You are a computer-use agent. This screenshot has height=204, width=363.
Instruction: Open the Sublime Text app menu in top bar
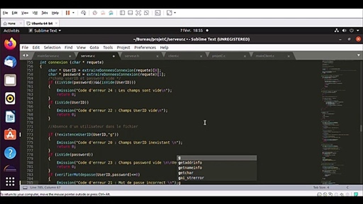coord(45,30)
